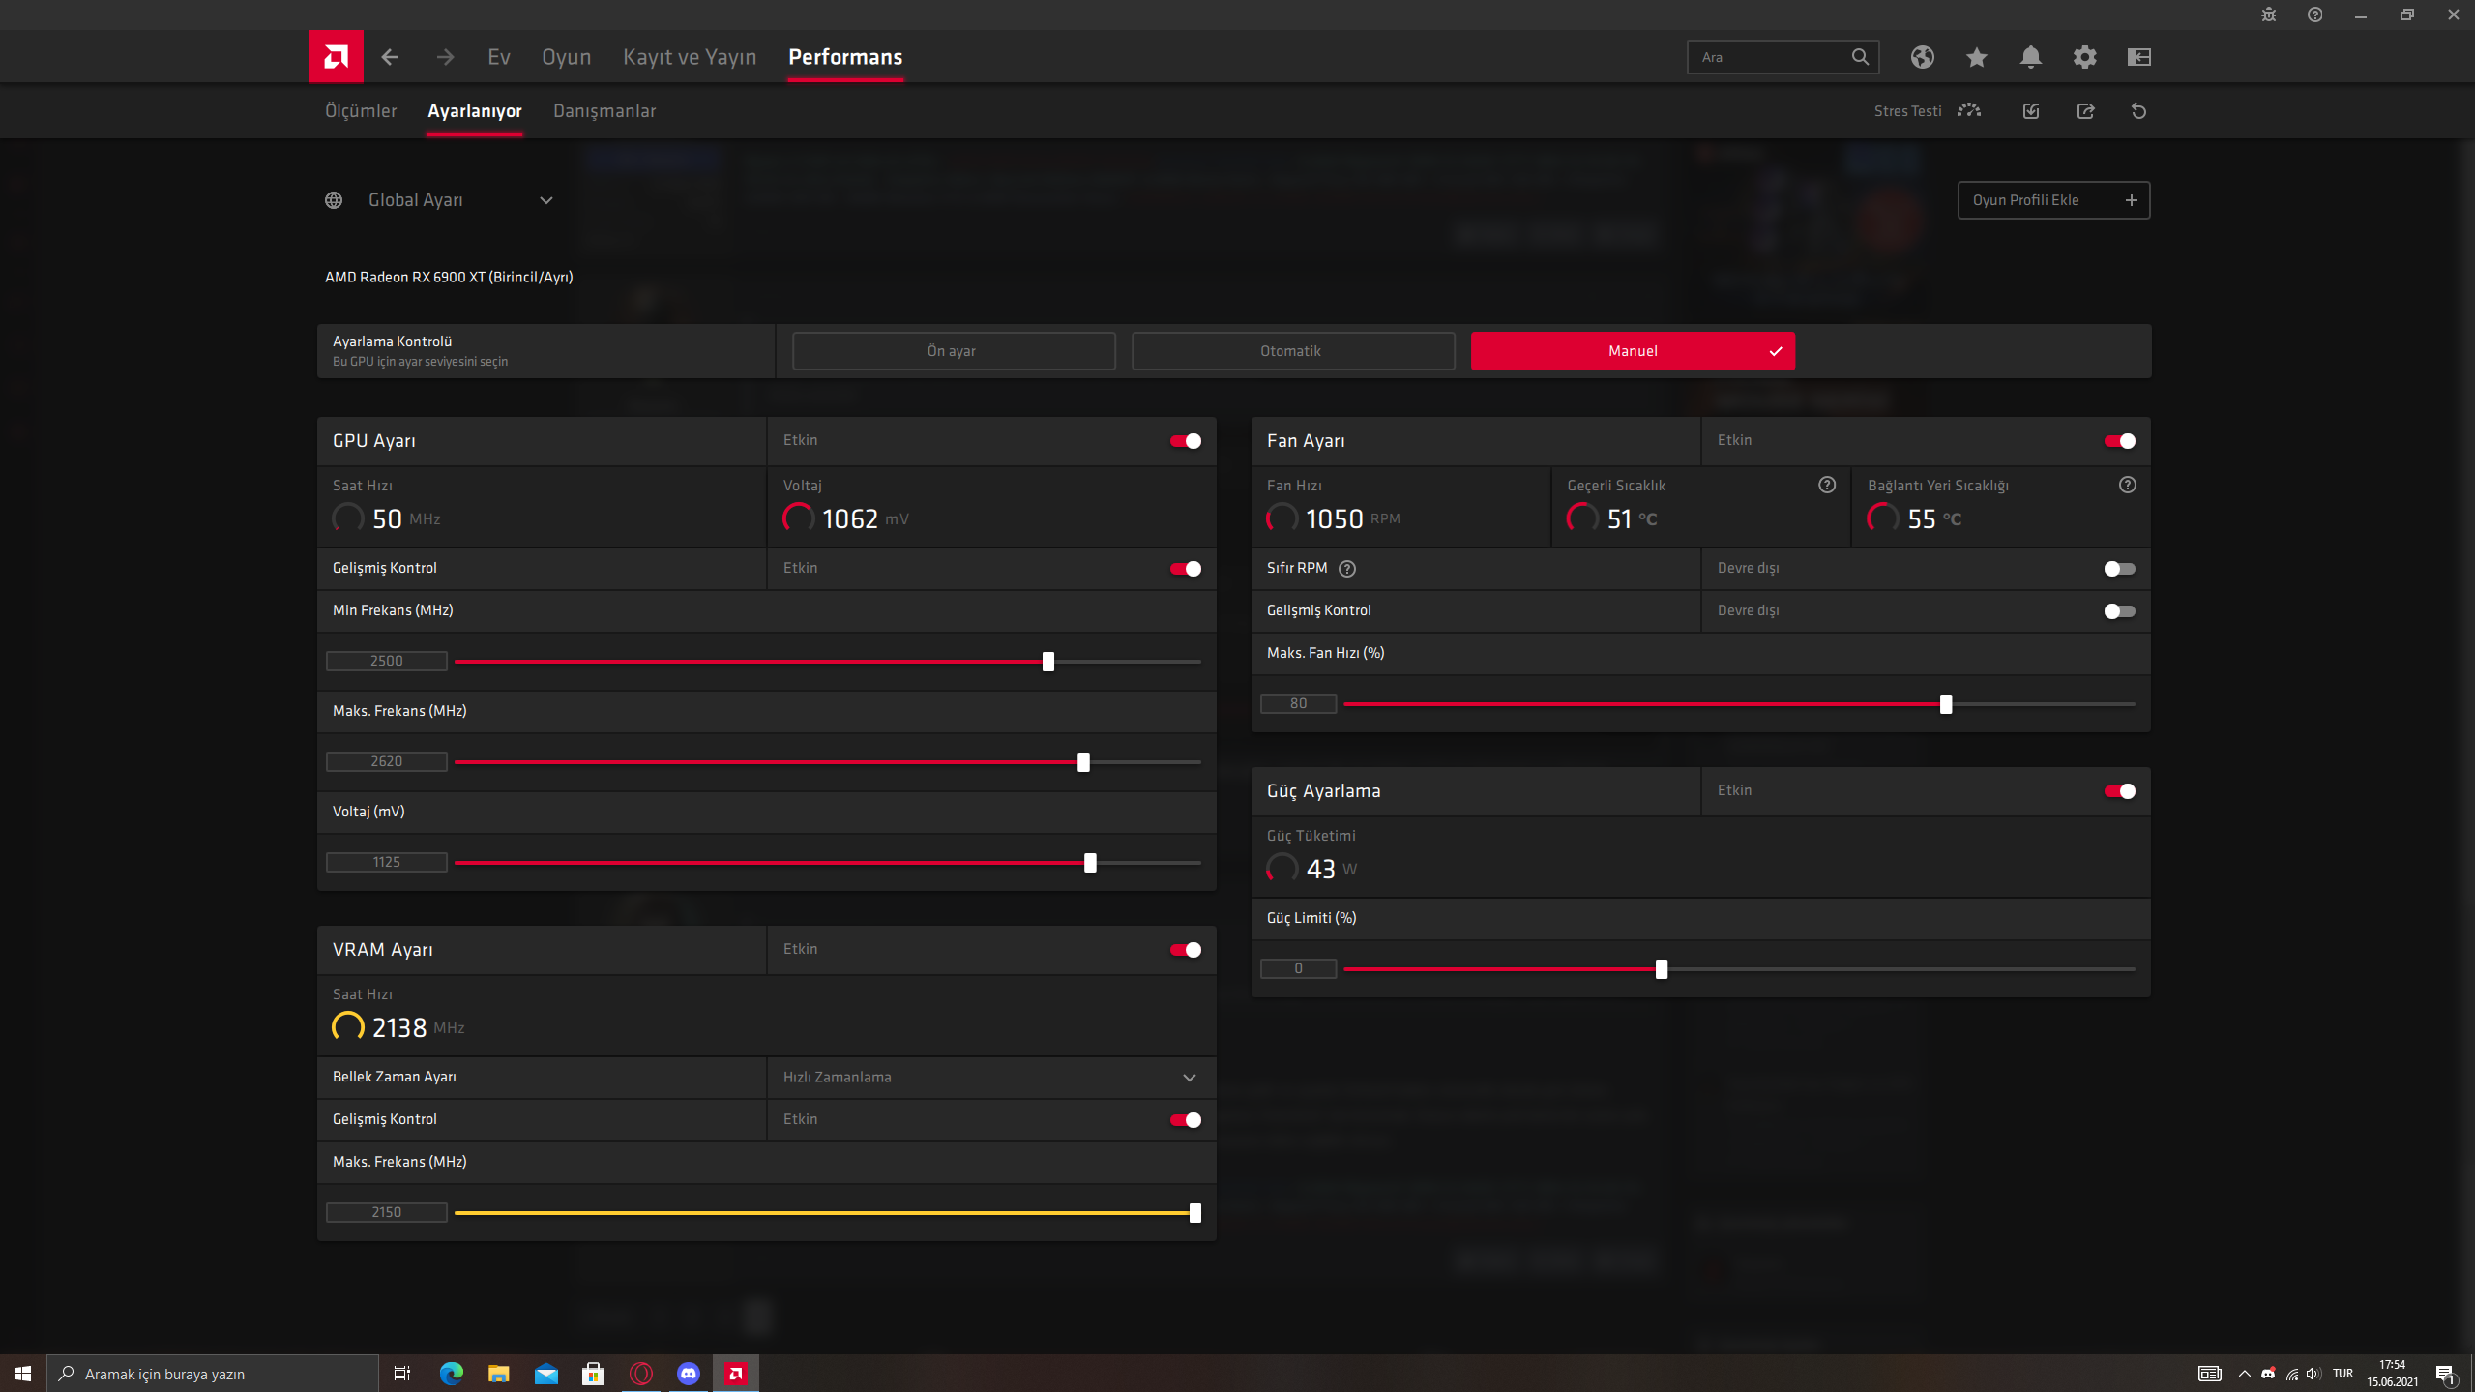Click the Stres Testi gauge icon
Screen dimensions: 2475x1392
point(1968,111)
